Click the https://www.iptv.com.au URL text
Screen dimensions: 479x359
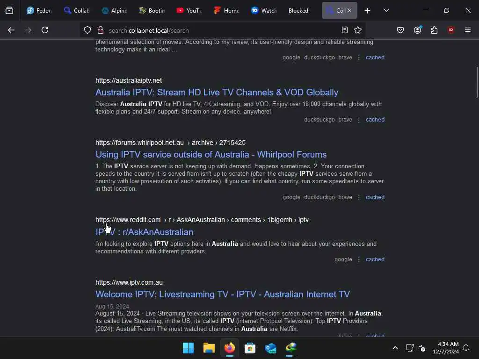[x=129, y=283]
